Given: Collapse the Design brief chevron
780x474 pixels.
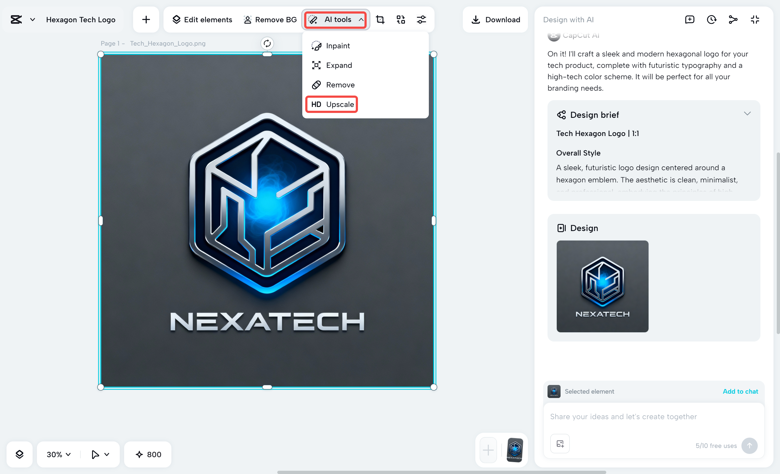Looking at the screenshot, I should pos(747,113).
